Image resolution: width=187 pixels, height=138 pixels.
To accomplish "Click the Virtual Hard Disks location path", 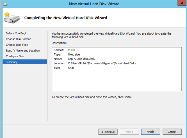I will click(x=102, y=63).
